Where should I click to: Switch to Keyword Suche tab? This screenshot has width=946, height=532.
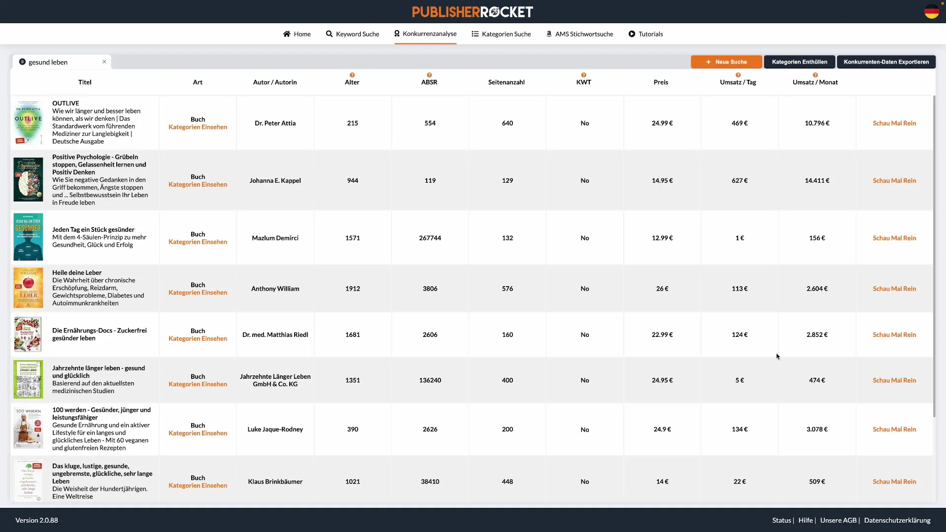[352, 34]
